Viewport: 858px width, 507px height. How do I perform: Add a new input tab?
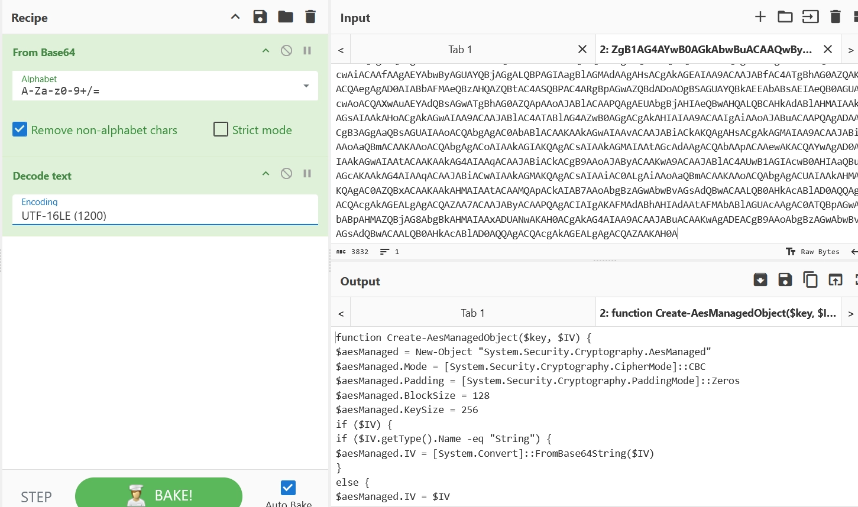[x=760, y=17]
